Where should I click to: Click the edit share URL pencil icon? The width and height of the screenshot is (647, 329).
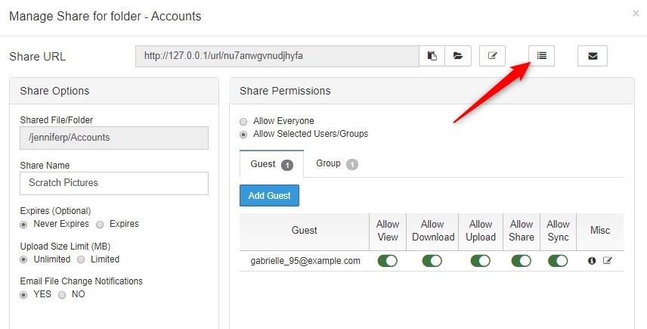pyautogui.click(x=492, y=56)
